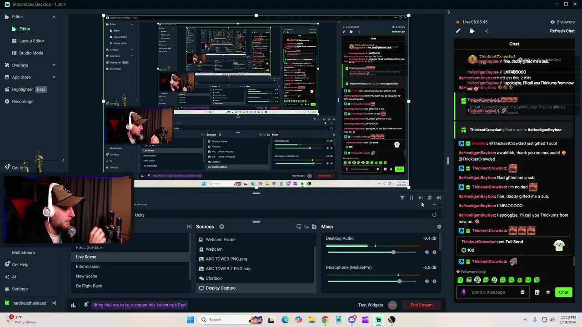Open the chat shop icon

(x=537, y=292)
